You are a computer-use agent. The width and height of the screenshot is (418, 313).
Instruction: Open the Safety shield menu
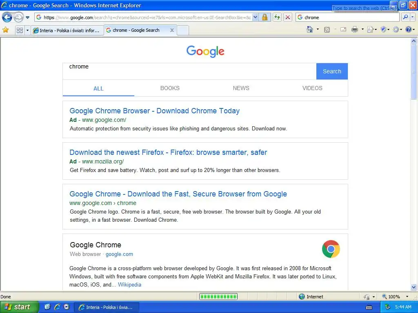(385, 29)
